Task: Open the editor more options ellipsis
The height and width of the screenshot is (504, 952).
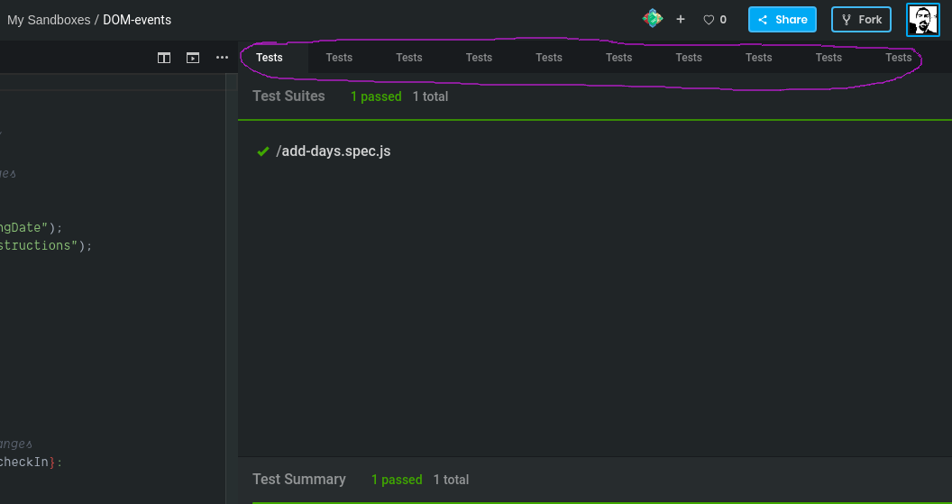Action: tap(222, 58)
